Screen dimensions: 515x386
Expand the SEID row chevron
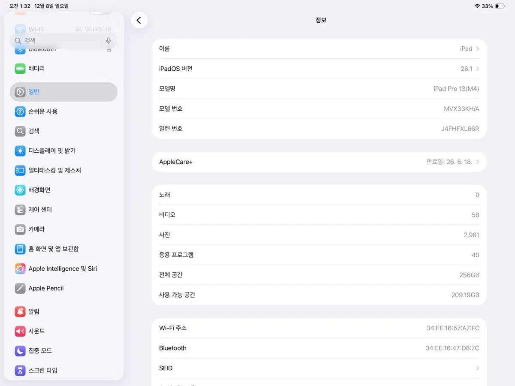coord(478,368)
